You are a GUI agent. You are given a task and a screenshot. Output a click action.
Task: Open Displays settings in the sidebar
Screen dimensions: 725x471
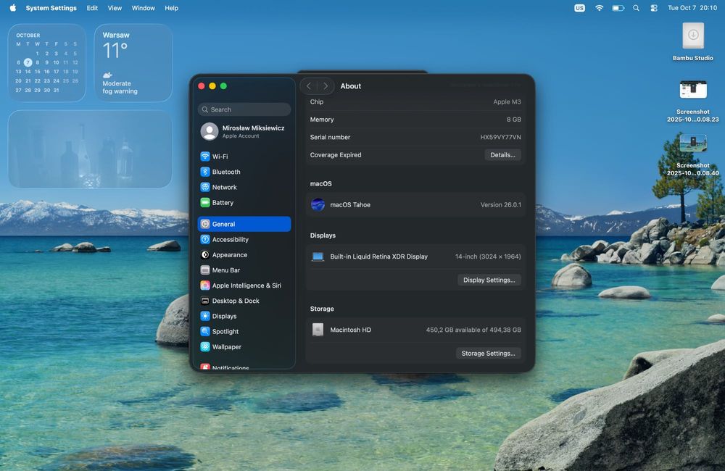click(244, 316)
